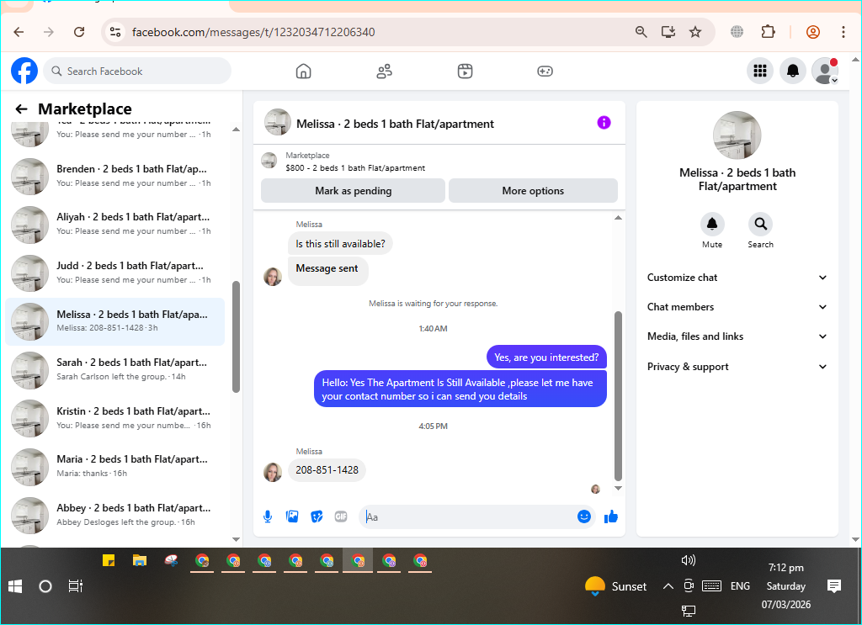Viewport: 862px width, 625px height.
Task: Choose a GIF in the composer
Action: [341, 516]
